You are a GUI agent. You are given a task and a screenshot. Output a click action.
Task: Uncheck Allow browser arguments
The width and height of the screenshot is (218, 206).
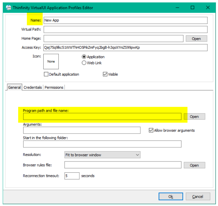pyautogui.click(x=151, y=130)
